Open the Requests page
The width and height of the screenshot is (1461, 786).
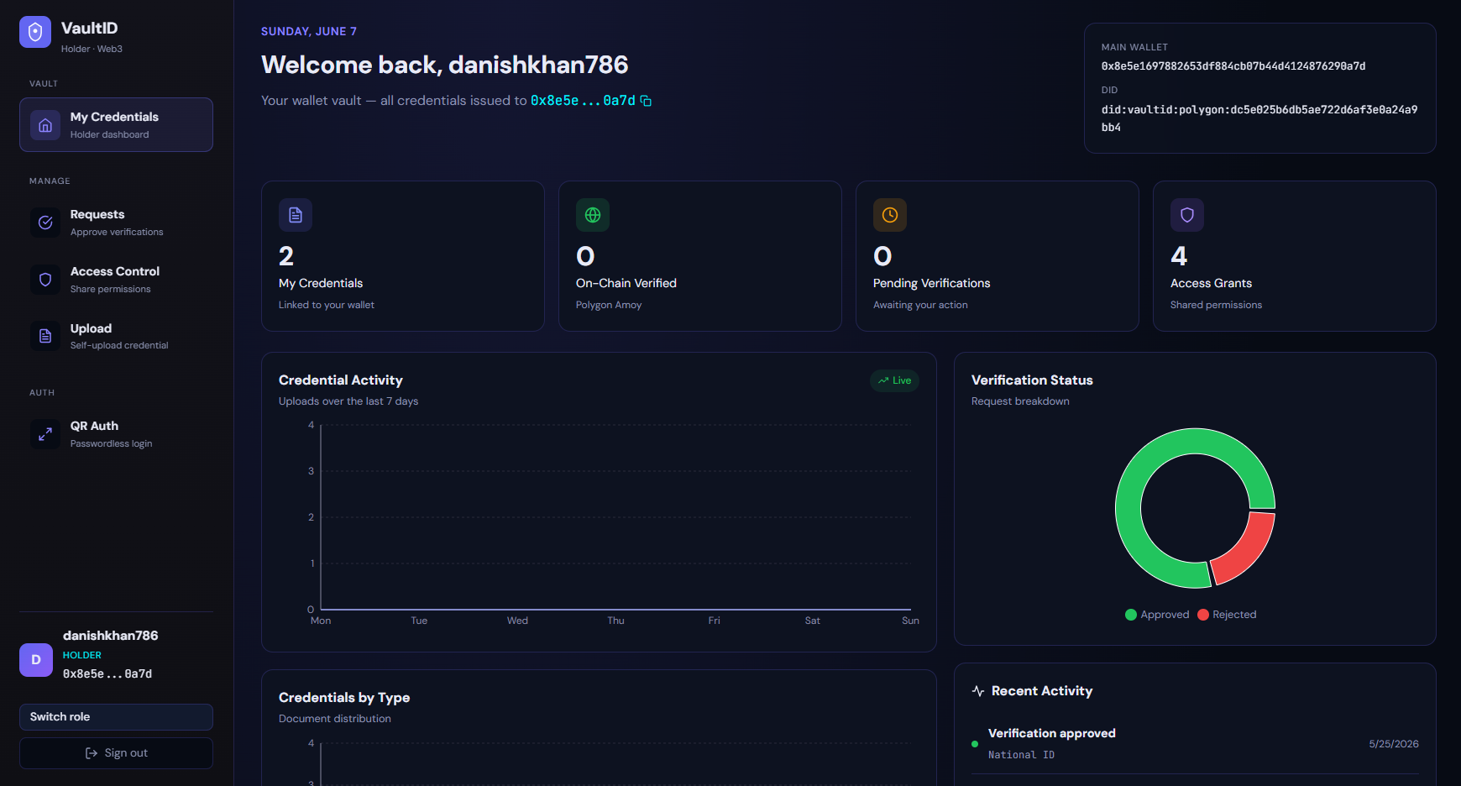tap(116, 223)
